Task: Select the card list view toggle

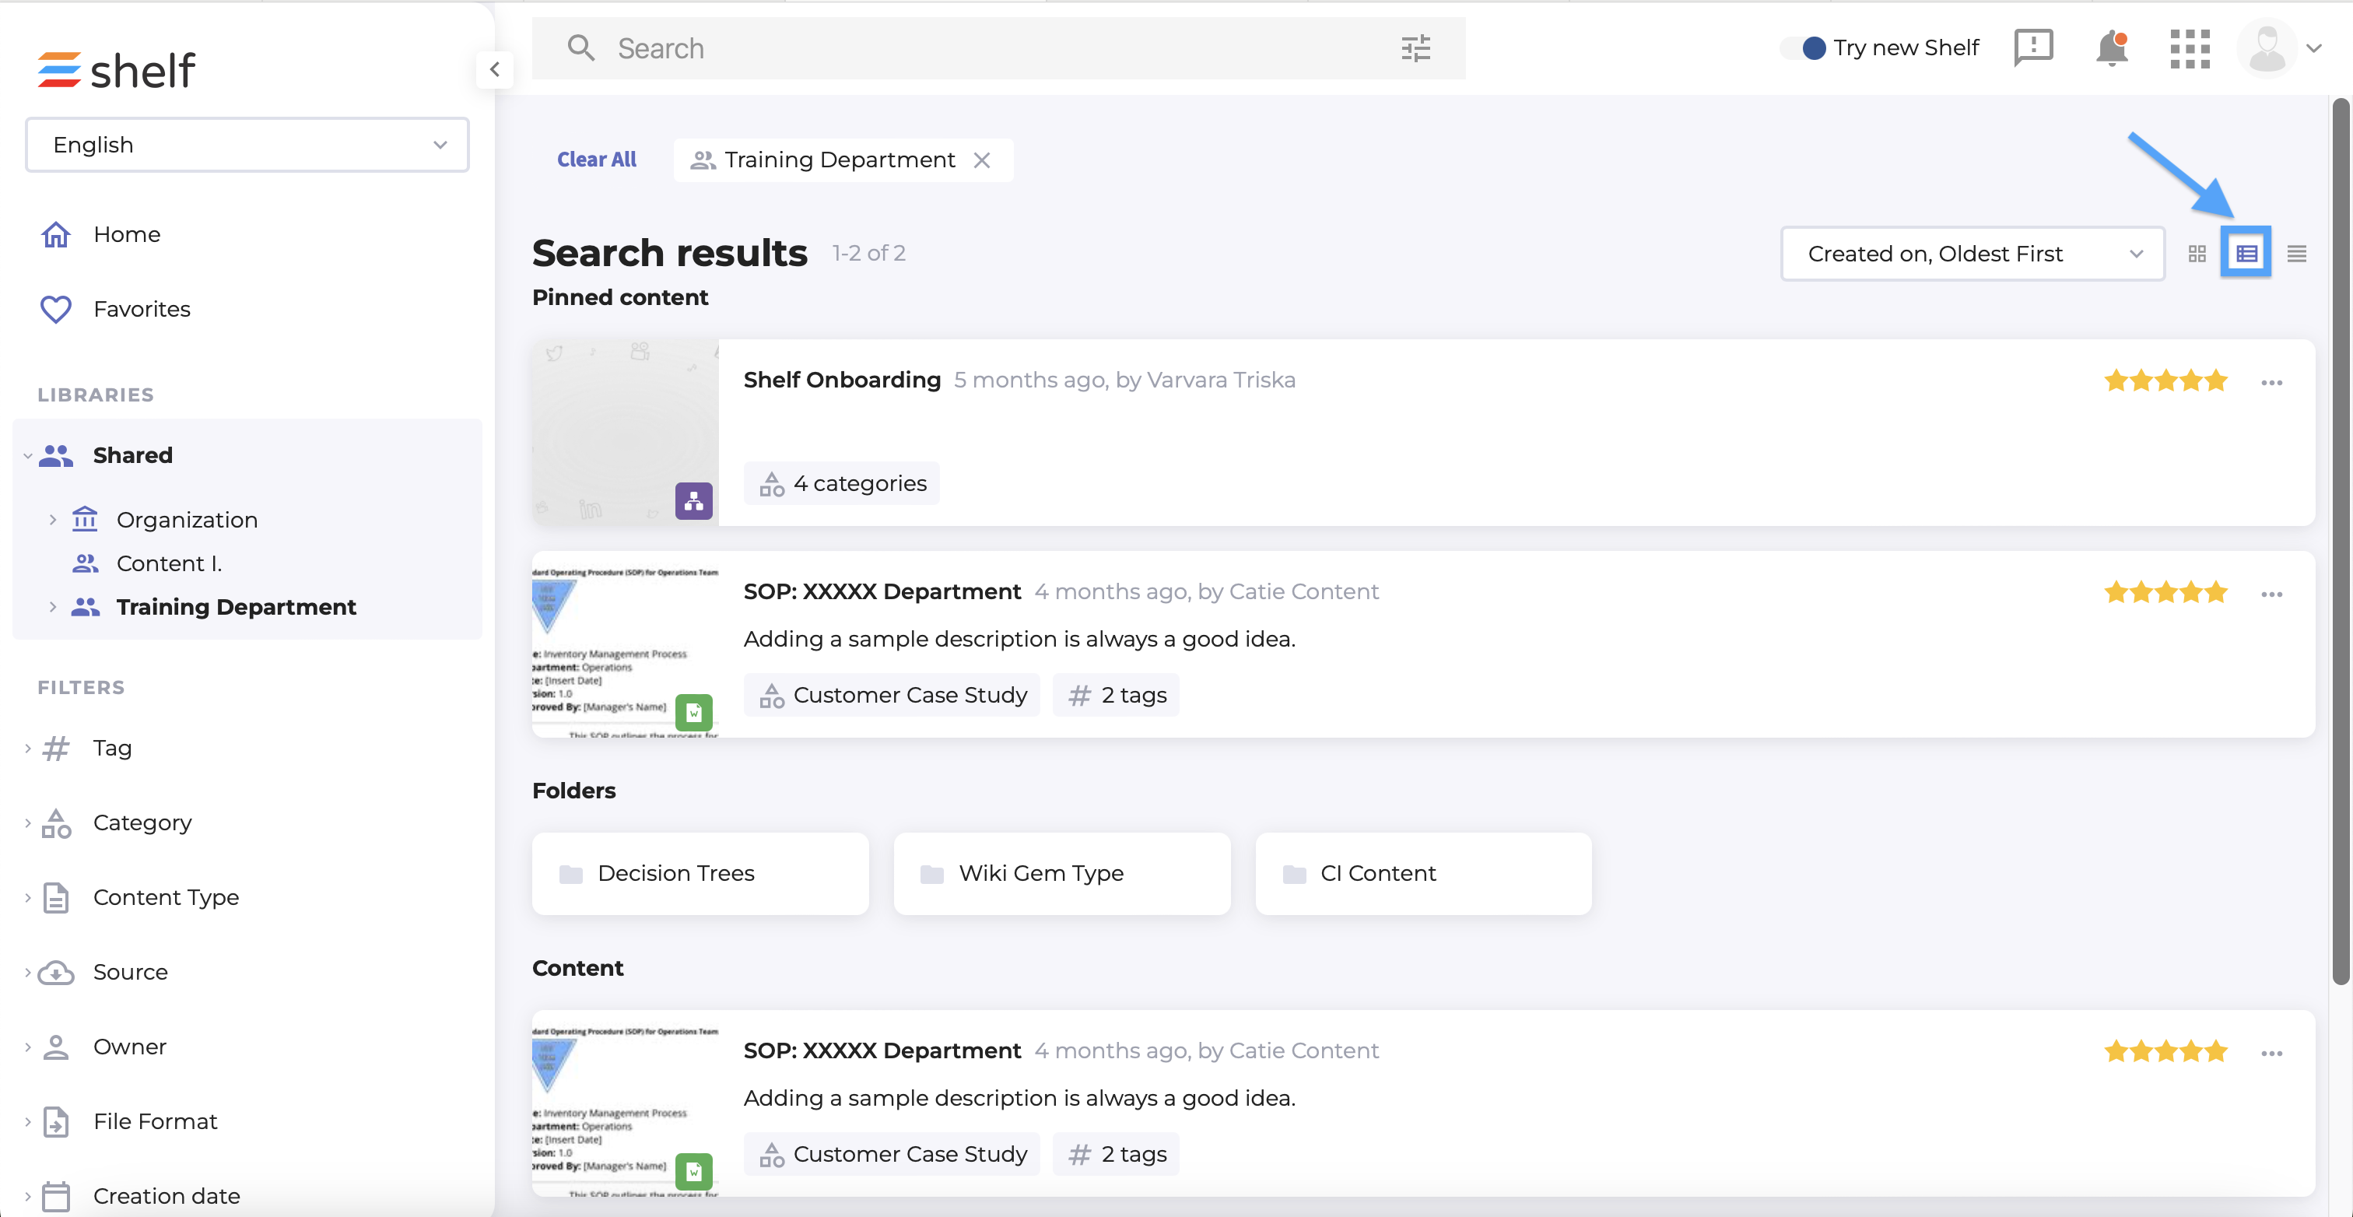Action: [2246, 254]
